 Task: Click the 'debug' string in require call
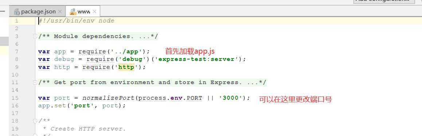(x=132, y=59)
